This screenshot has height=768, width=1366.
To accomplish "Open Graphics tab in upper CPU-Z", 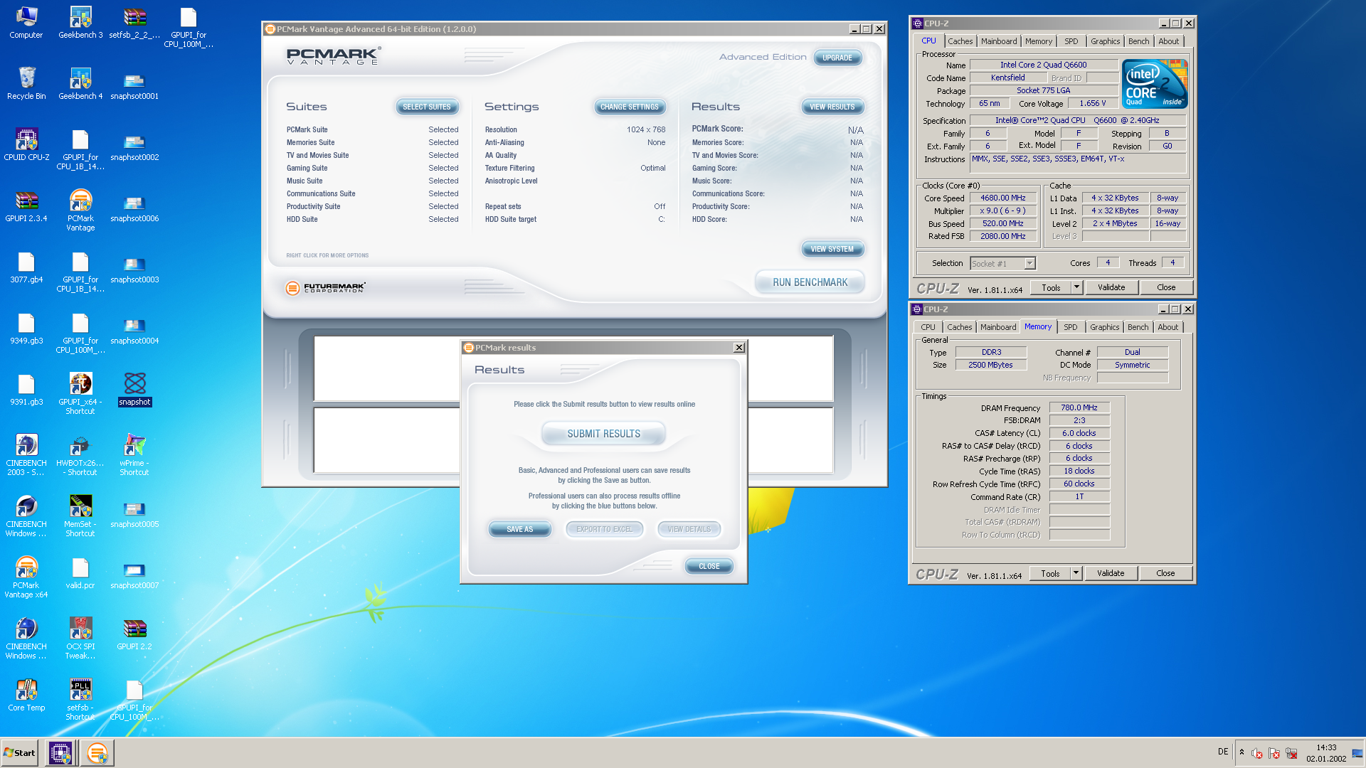I will pos(1106,41).
